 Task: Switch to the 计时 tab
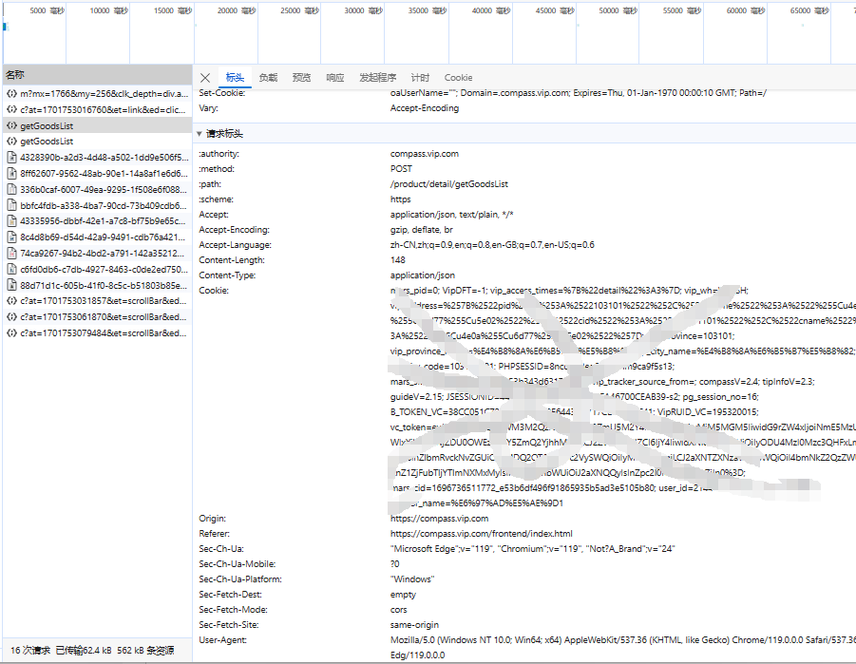[420, 77]
